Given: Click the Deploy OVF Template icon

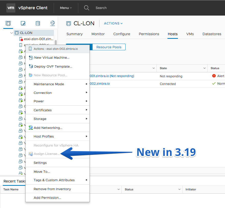Looking at the screenshot, I should click(31, 66).
